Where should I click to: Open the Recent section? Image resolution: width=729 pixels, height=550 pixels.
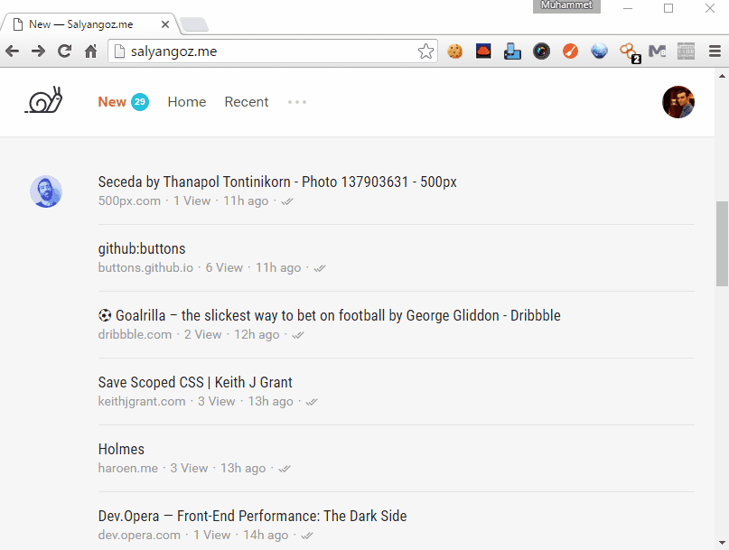pyautogui.click(x=247, y=102)
